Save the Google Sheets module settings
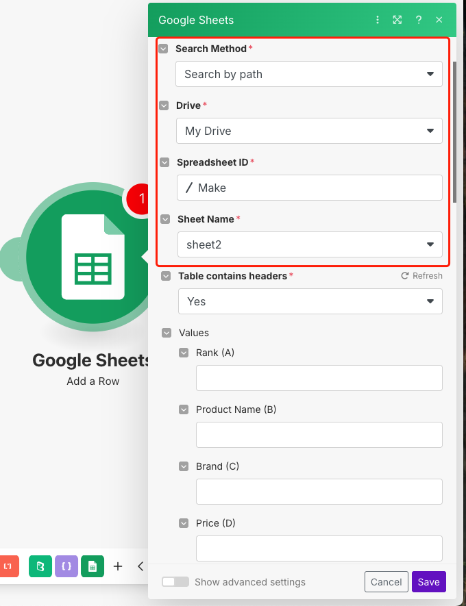 429,581
